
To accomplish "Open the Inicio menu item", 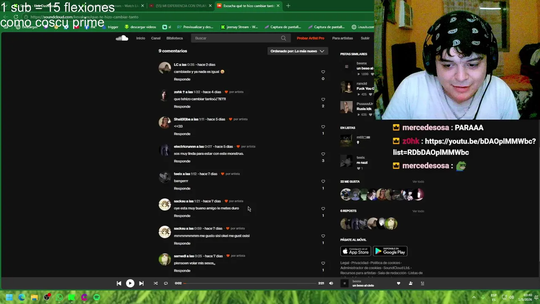I will (140, 38).
